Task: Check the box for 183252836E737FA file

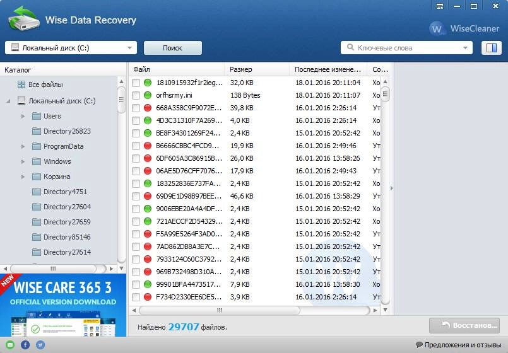Action: 136,184
